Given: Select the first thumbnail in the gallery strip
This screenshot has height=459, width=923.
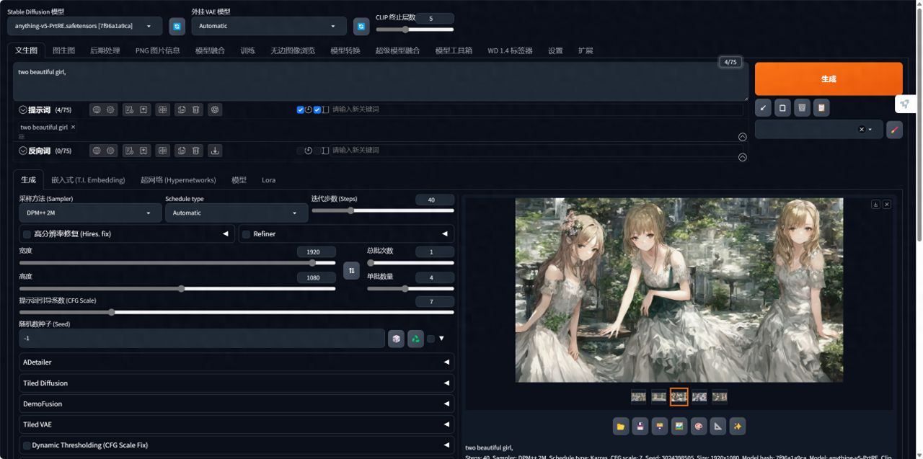Looking at the screenshot, I should [638, 397].
